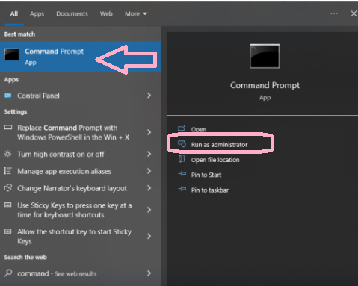
Task: Choose Open in the preview pane
Action: (199, 129)
